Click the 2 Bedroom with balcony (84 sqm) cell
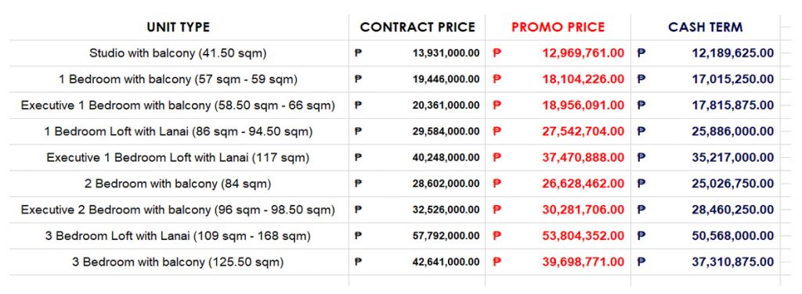 178,184
